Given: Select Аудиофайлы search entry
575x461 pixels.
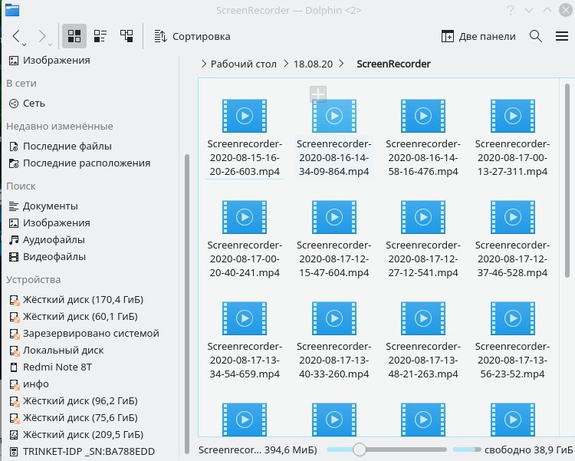Looking at the screenshot, I should click(46, 239).
